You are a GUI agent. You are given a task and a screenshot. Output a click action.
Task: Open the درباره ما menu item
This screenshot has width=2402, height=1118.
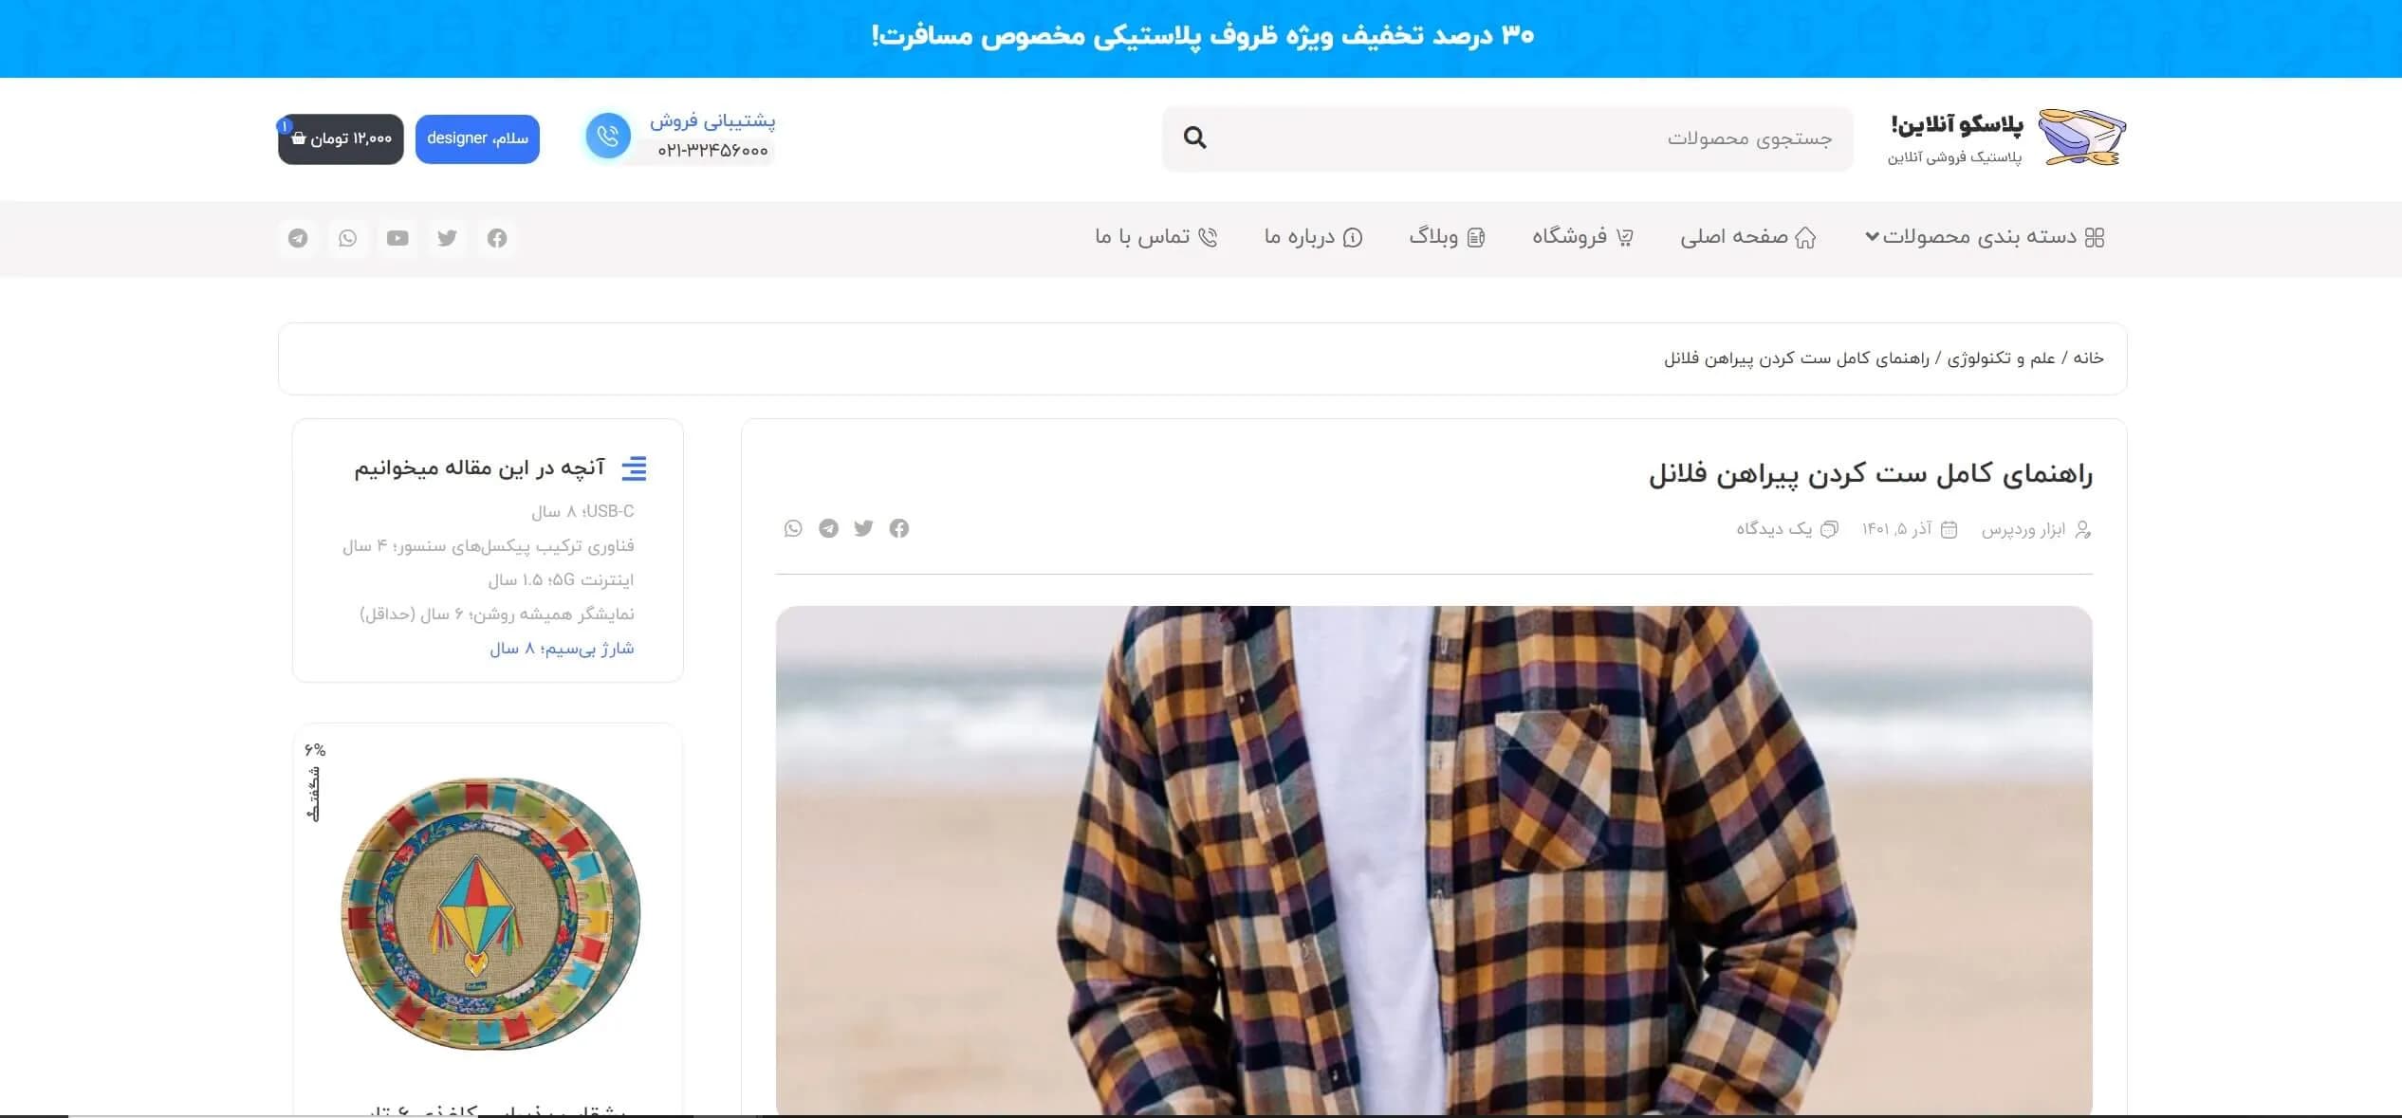tap(1313, 237)
